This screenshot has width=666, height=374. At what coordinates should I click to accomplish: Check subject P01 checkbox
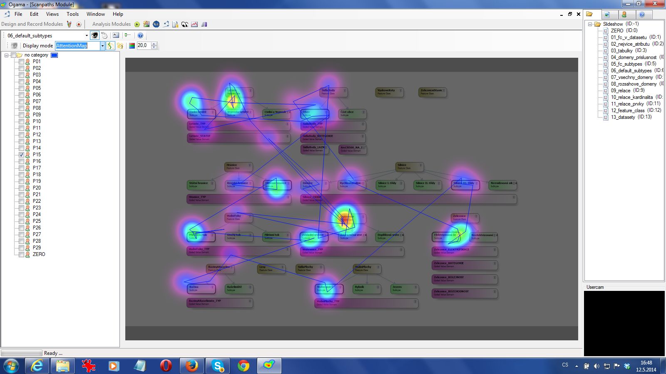(21, 62)
